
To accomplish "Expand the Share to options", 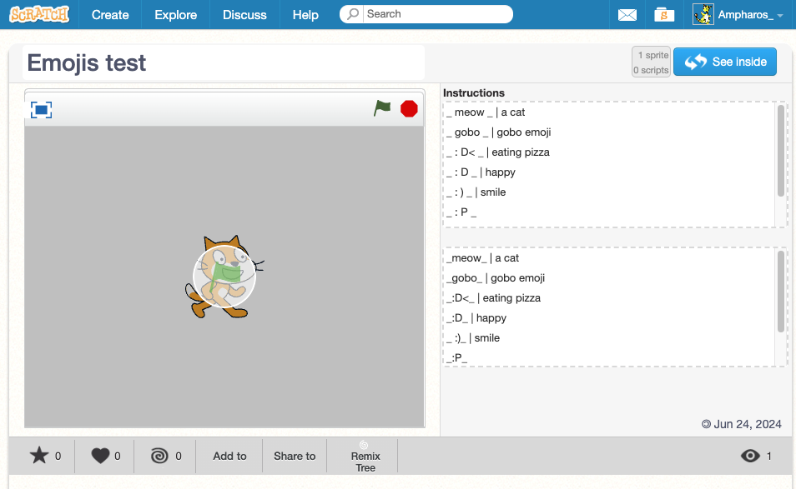I will click(x=295, y=456).
